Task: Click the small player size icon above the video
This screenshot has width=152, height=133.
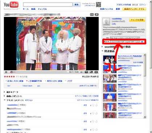Action: (92, 14)
